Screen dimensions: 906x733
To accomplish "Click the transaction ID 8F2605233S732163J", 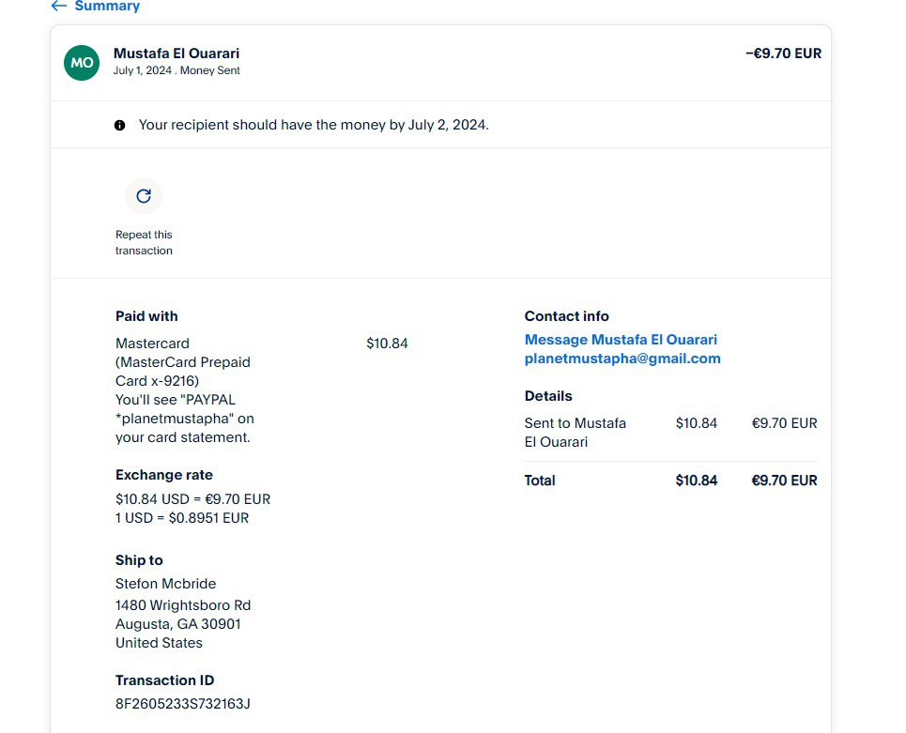I will (x=183, y=703).
